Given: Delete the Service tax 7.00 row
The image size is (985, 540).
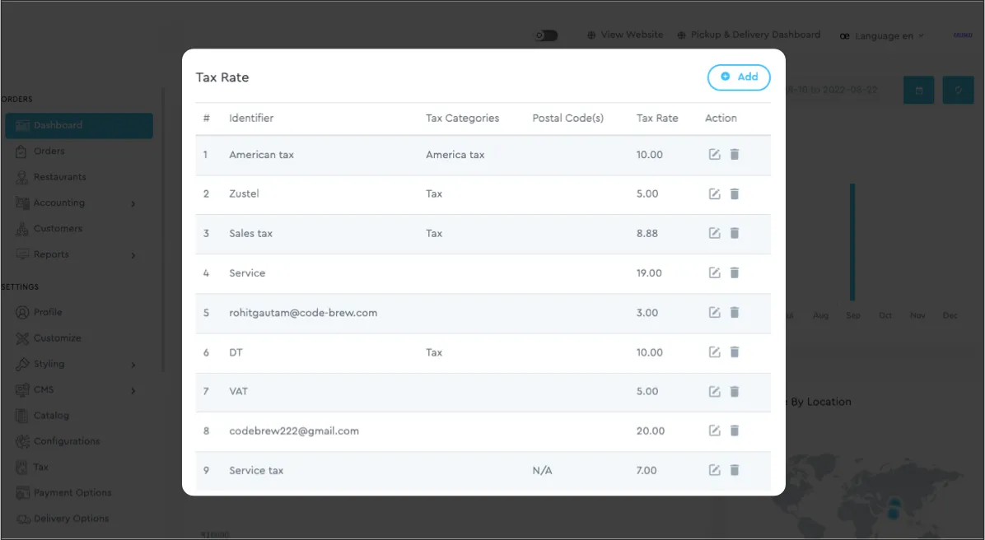Looking at the screenshot, I should (x=735, y=471).
